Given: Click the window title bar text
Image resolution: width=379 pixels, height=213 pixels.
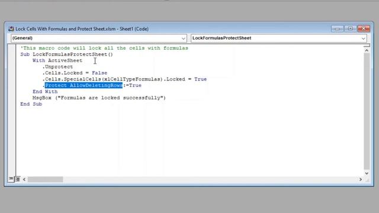Looking at the screenshot, I should point(82,29).
